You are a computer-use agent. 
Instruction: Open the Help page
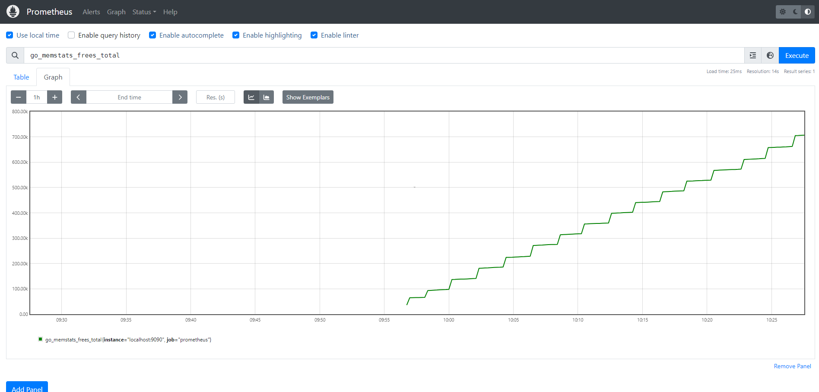click(x=170, y=12)
